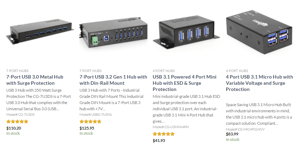Image resolution: width=301 pixels, height=144 pixels.
Task: Select "7 PORT HUBS" category above the Din-Rail hub
Action: 90,70
